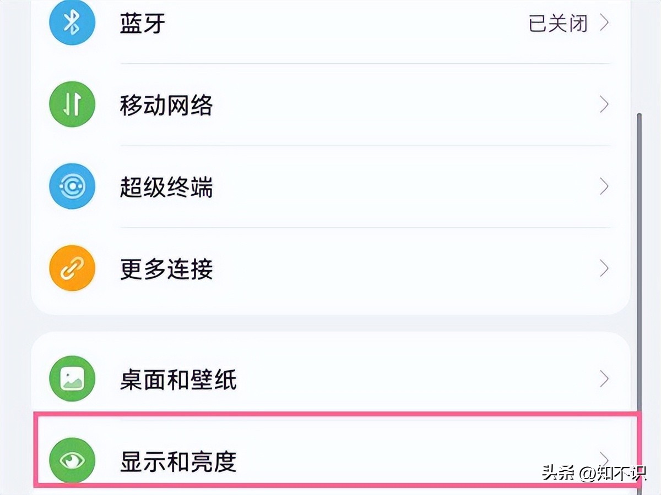Select the 超级终端 text label
Image resolution: width=661 pixels, height=495 pixels.
pyautogui.click(x=166, y=188)
